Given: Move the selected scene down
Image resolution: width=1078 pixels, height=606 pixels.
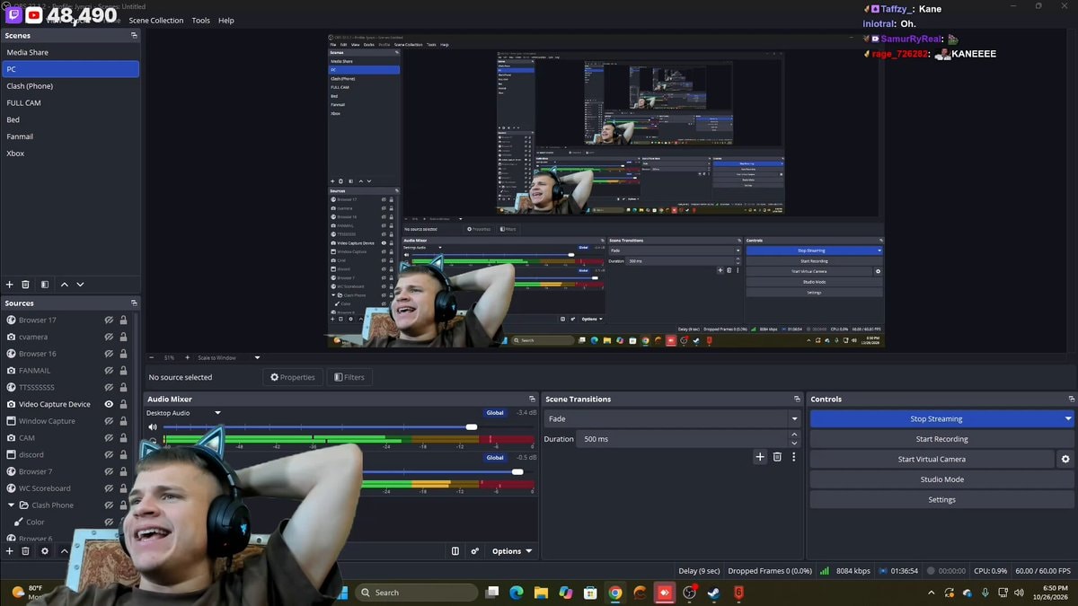Looking at the screenshot, I should [81, 285].
